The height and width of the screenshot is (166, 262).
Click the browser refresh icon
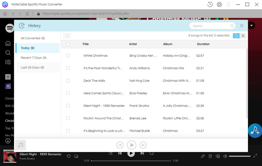click(x=28, y=14)
